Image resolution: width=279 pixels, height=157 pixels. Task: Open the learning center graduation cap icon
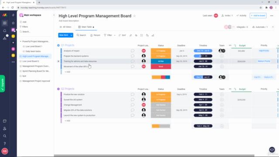pos(272,150)
